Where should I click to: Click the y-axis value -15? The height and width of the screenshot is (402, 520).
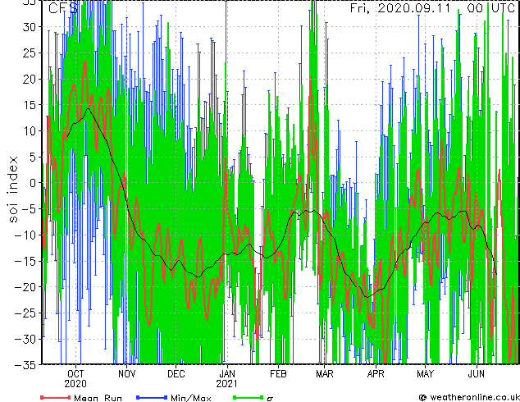pos(26,261)
